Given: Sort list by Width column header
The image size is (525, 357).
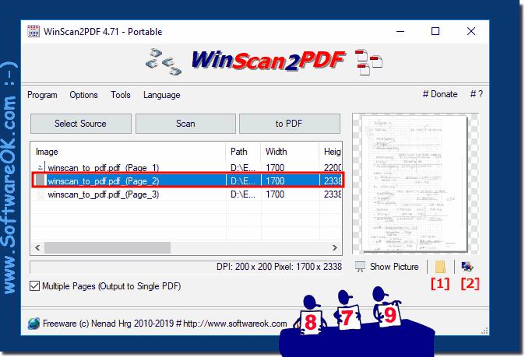Looking at the screenshot, I should (290, 152).
